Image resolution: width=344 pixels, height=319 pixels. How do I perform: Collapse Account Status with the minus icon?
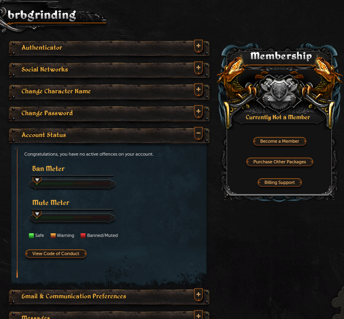(x=198, y=133)
